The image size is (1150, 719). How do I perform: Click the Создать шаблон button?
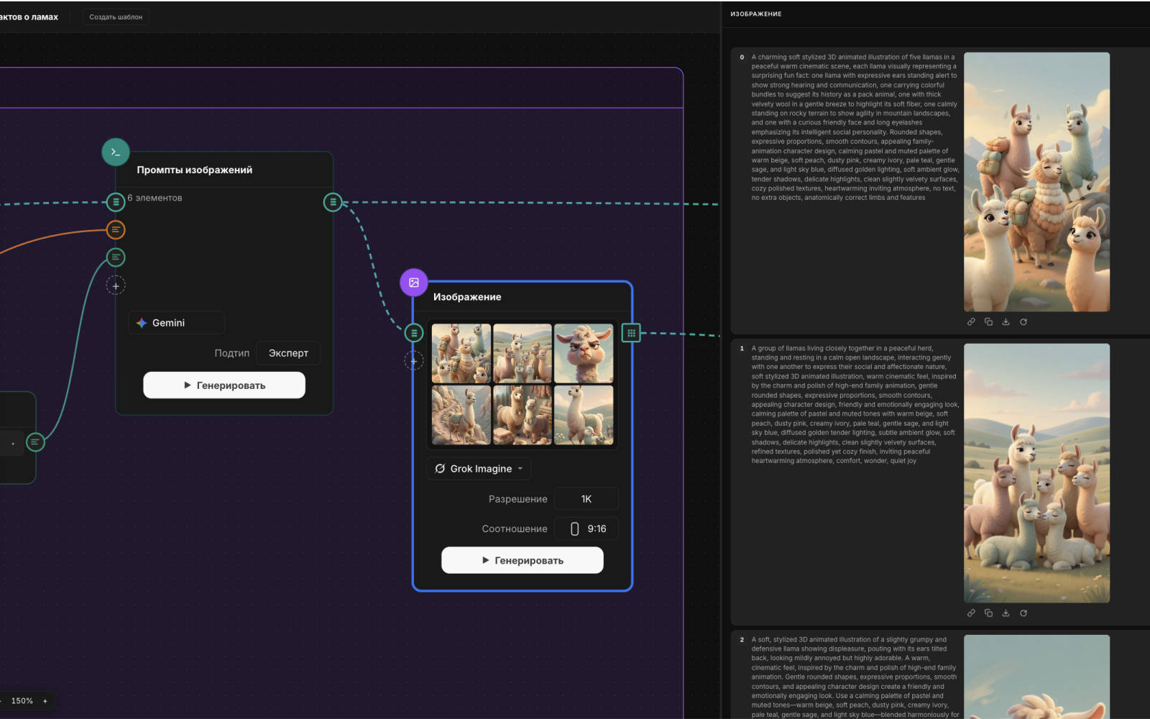116,17
